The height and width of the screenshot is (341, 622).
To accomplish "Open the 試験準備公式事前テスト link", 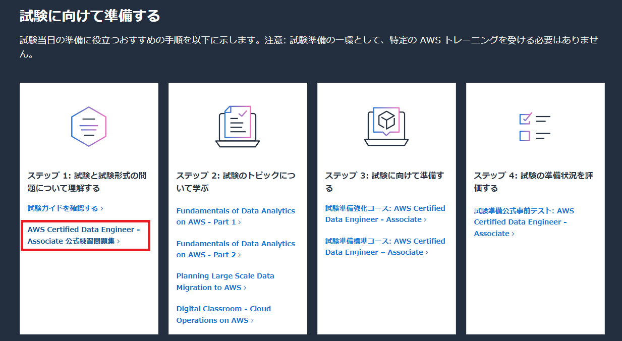I will pos(524,222).
